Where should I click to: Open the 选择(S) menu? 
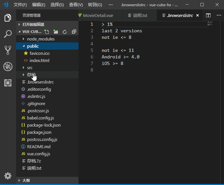[x=57, y=5]
